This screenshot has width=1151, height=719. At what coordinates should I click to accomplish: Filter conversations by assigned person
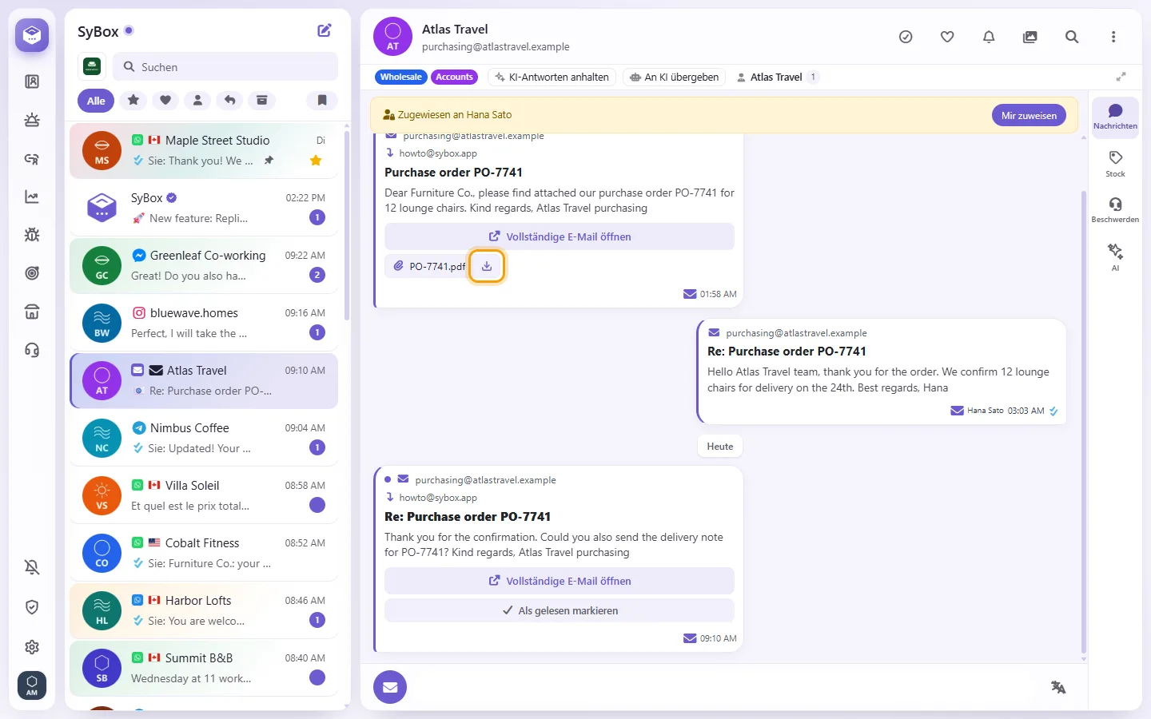pyautogui.click(x=197, y=101)
